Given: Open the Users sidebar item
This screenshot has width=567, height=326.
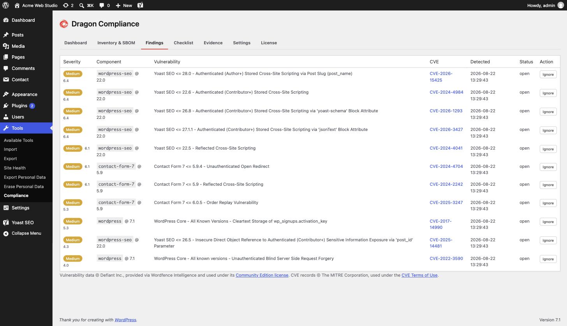Looking at the screenshot, I should pos(26,117).
